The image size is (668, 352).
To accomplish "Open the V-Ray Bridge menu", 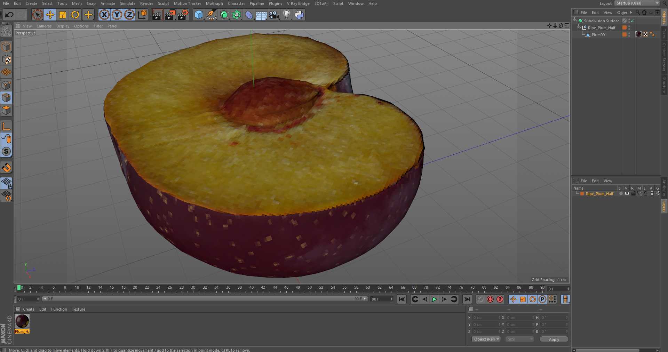I will tap(298, 3).
